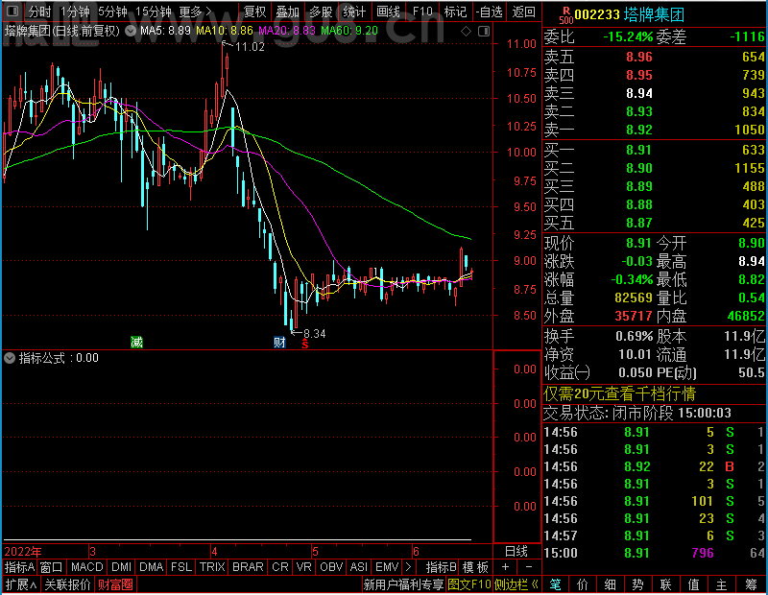The image size is (768, 595).
Task: Switch indicator to OBV
Action: click(331, 567)
